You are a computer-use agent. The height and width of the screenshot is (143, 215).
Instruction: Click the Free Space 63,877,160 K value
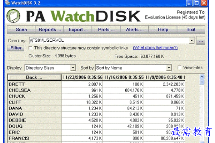click(152, 56)
